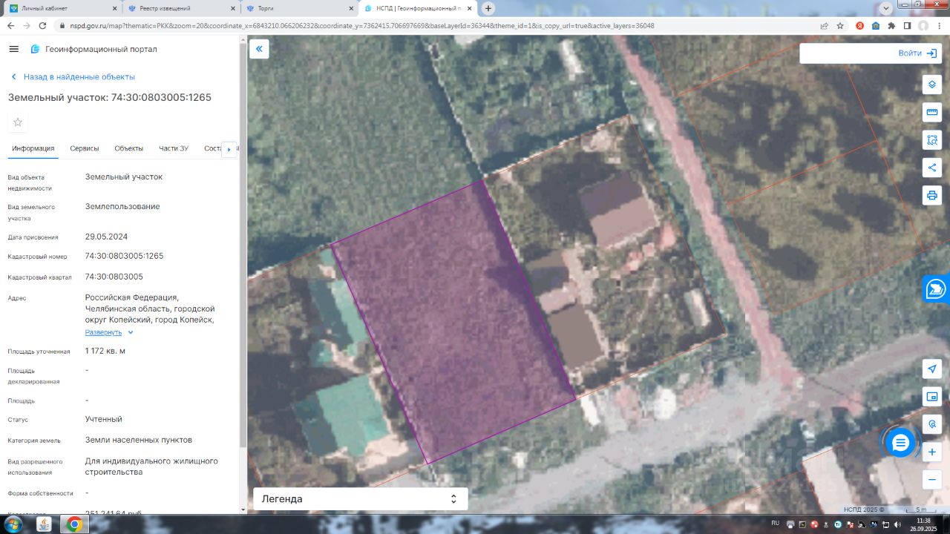Activate the ruler measurement tool

[932, 112]
